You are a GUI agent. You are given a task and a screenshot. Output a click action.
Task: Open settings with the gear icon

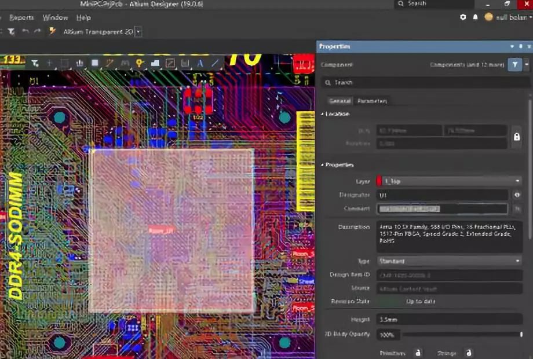(x=463, y=17)
